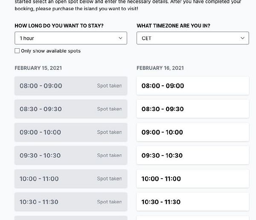Click taken February 15 slot 10:30 - 11:30
256x220 pixels.
click(x=70, y=202)
